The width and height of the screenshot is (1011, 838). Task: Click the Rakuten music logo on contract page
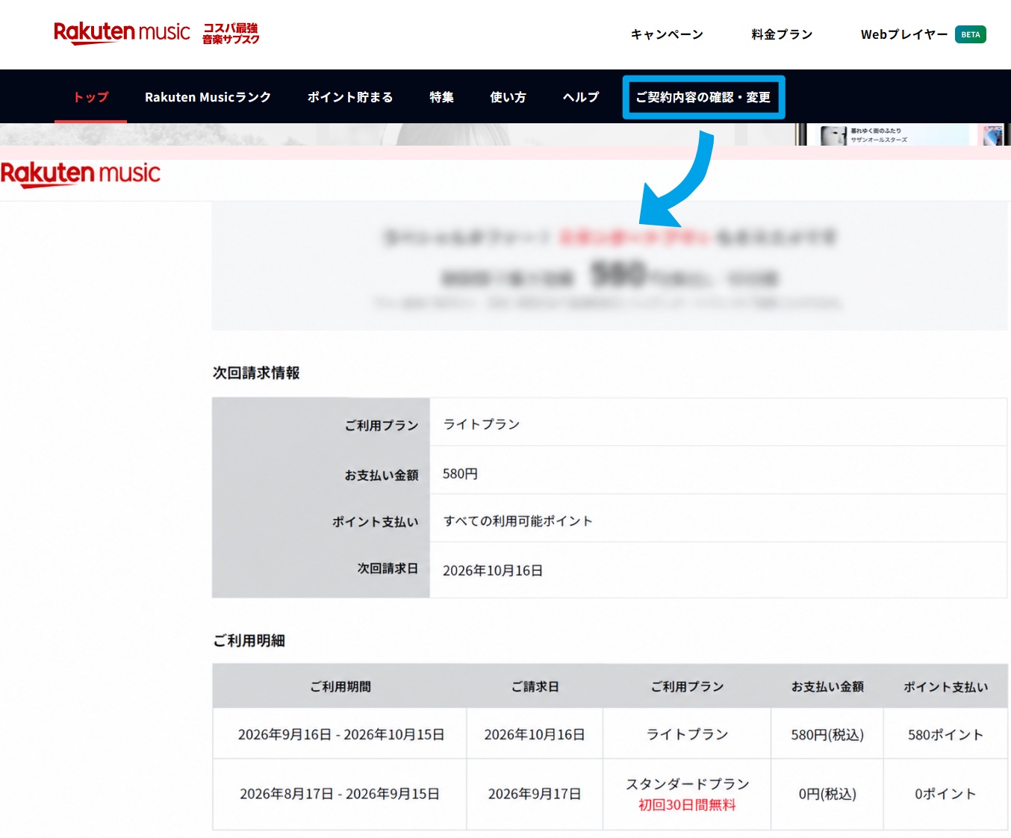81,174
